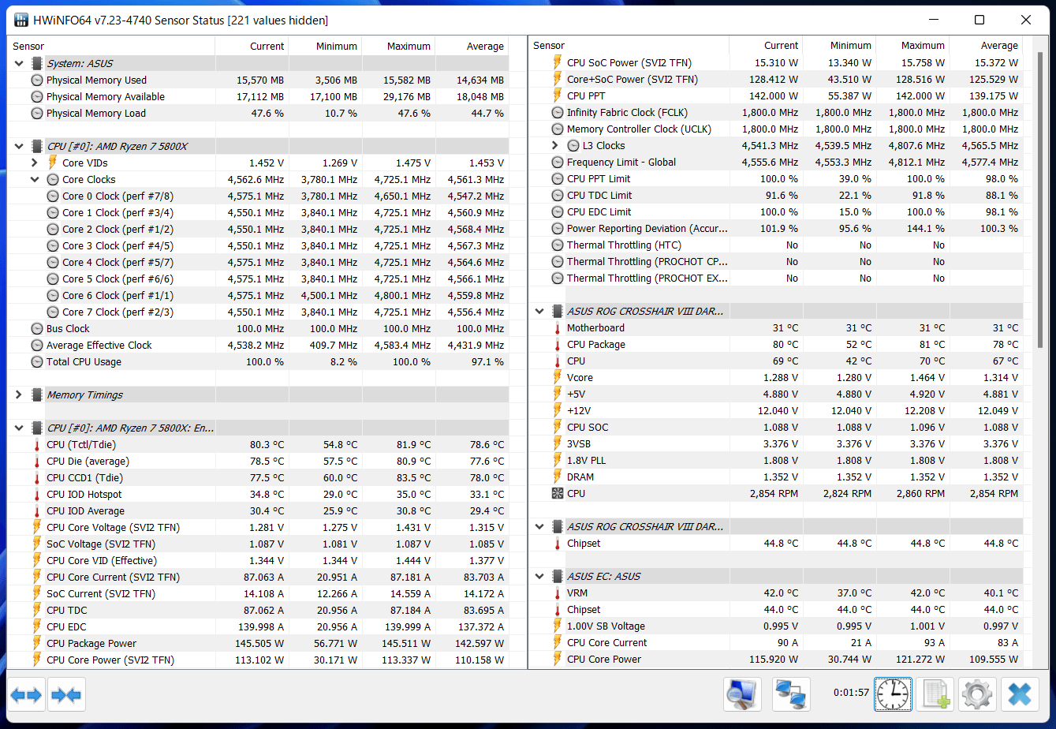Expand the Memory Timings group
Viewport: 1056px width, 729px height.
[19, 395]
